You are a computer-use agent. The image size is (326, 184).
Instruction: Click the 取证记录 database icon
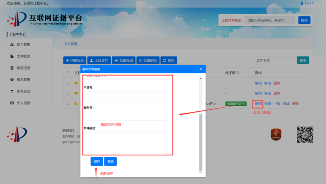[x=12, y=68]
